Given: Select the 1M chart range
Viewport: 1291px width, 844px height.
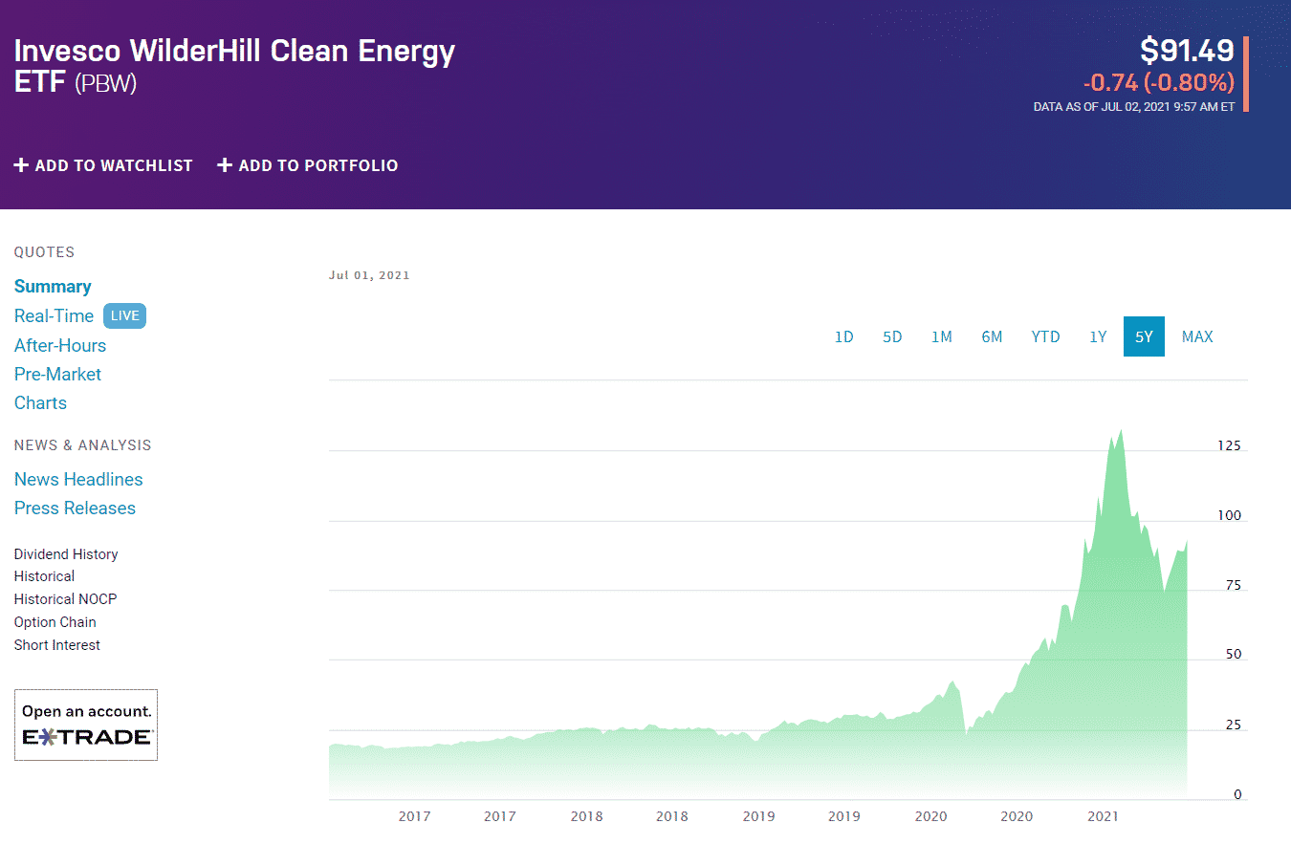Looking at the screenshot, I should pyautogui.click(x=942, y=336).
